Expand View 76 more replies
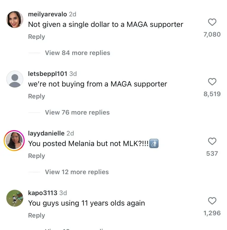Viewport: 227px width, 230px height. pos(77,112)
